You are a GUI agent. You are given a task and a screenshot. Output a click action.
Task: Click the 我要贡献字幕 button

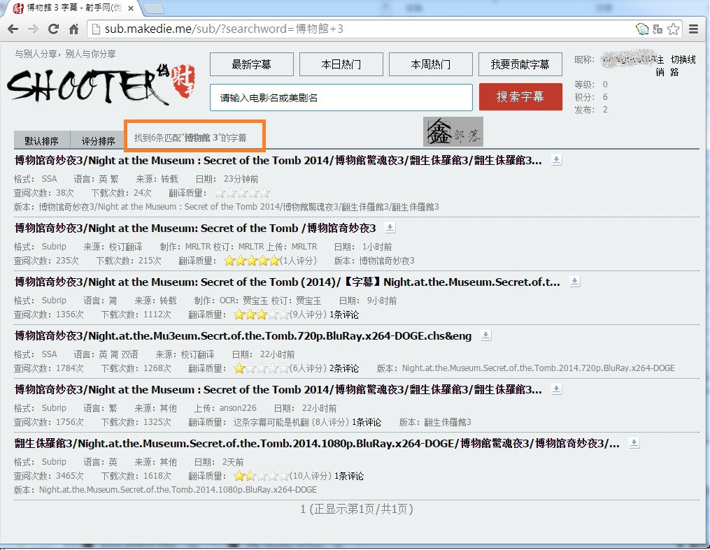pos(520,64)
